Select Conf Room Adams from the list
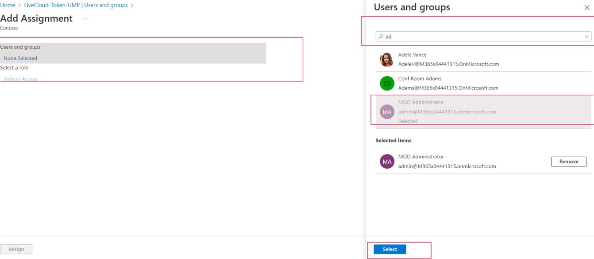This screenshot has height=259, width=594. [x=483, y=83]
